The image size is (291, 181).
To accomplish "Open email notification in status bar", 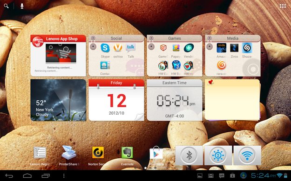I will pos(211,175).
